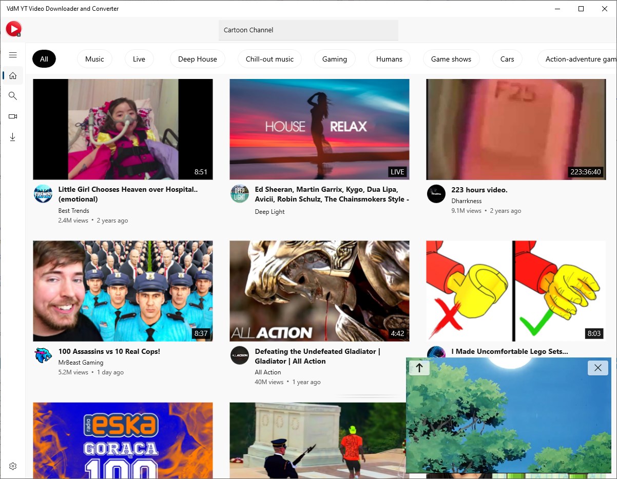Select the Action-adventure games filter chip
The image size is (617, 479).
coord(577,59)
